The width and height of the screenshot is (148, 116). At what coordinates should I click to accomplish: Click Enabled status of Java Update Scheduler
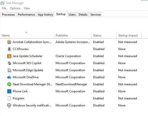(98, 56)
